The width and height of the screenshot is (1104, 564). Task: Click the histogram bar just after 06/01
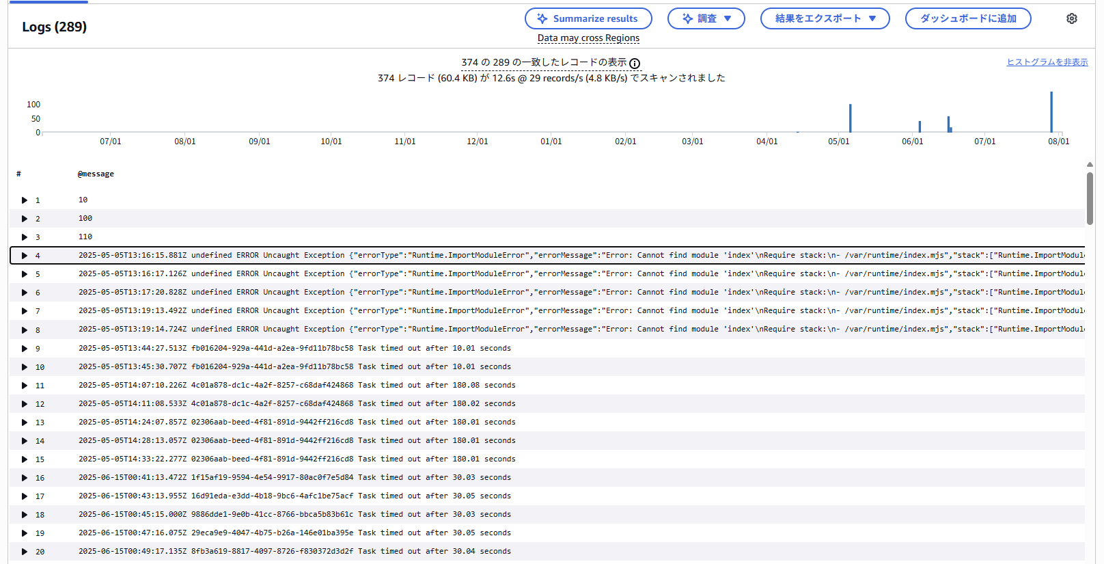pyautogui.click(x=920, y=126)
